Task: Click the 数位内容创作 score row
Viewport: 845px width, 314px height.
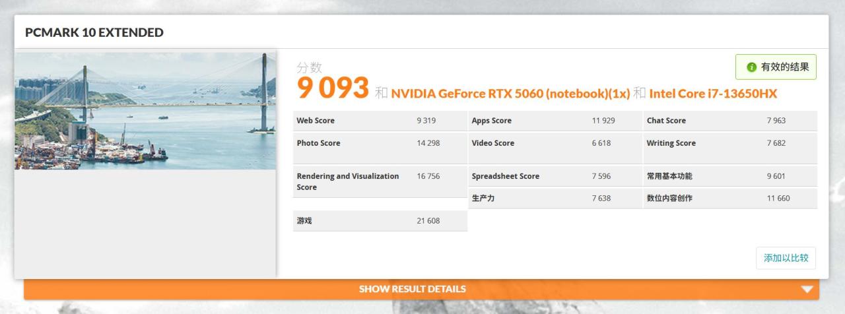Action: click(x=729, y=199)
